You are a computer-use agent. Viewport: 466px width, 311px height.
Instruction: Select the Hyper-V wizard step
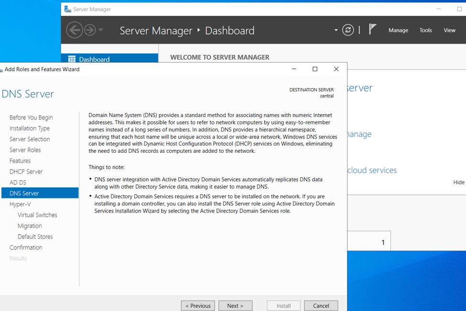(x=20, y=204)
